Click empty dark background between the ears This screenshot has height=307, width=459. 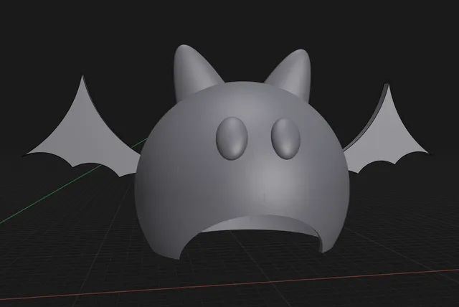click(x=245, y=59)
